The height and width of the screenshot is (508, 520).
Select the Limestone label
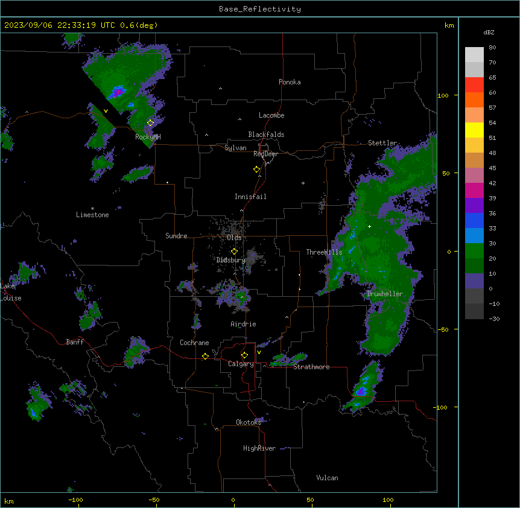click(92, 215)
